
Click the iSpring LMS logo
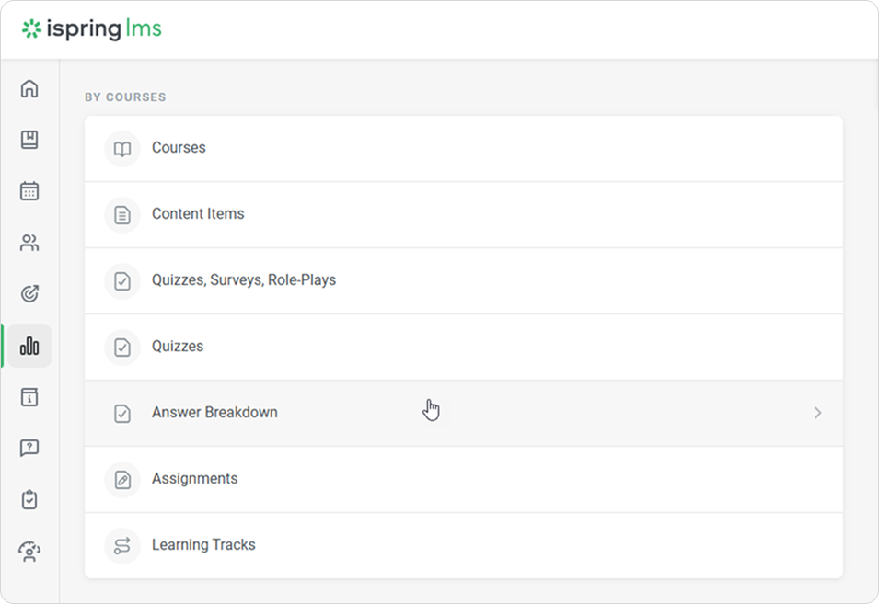[92, 29]
